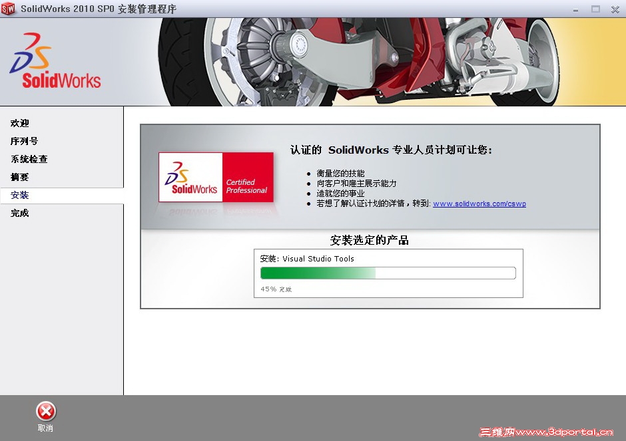
Task: Click the red cancel X icon
Action: 46,411
